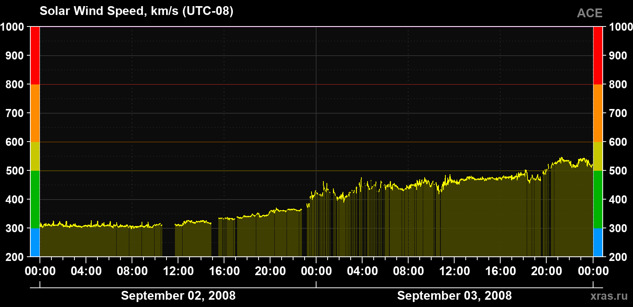
Task: Click the red color band on right scale
Action: click(598, 56)
